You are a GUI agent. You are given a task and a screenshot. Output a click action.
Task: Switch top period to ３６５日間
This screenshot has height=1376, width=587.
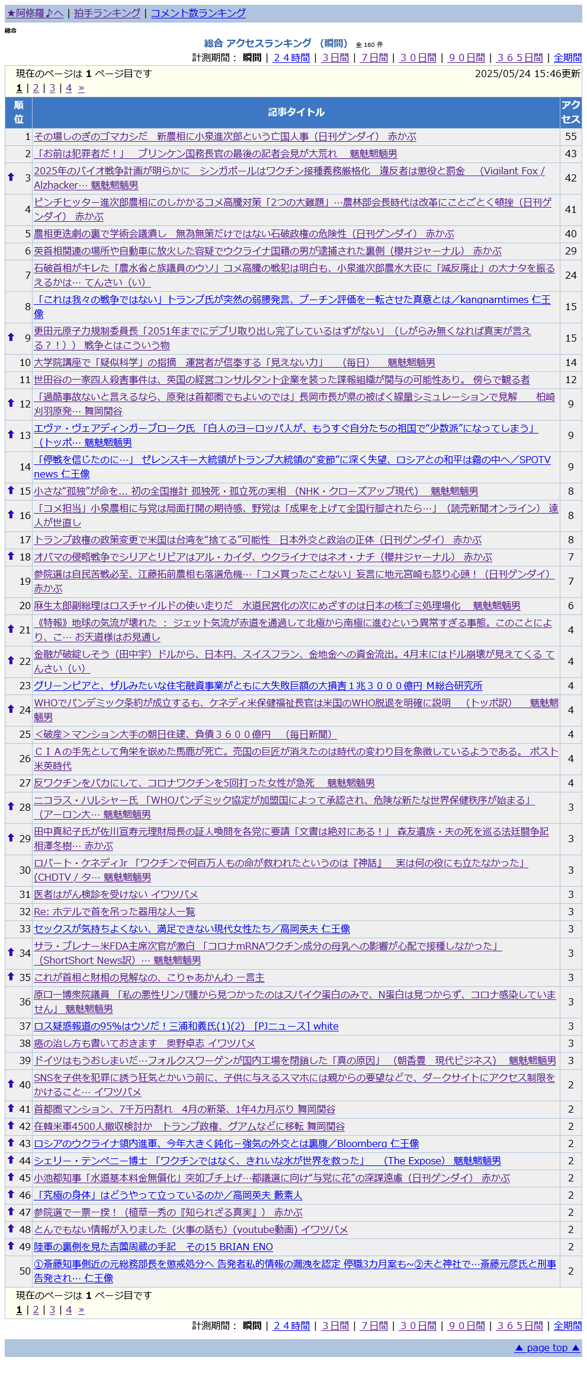tap(520, 58)
